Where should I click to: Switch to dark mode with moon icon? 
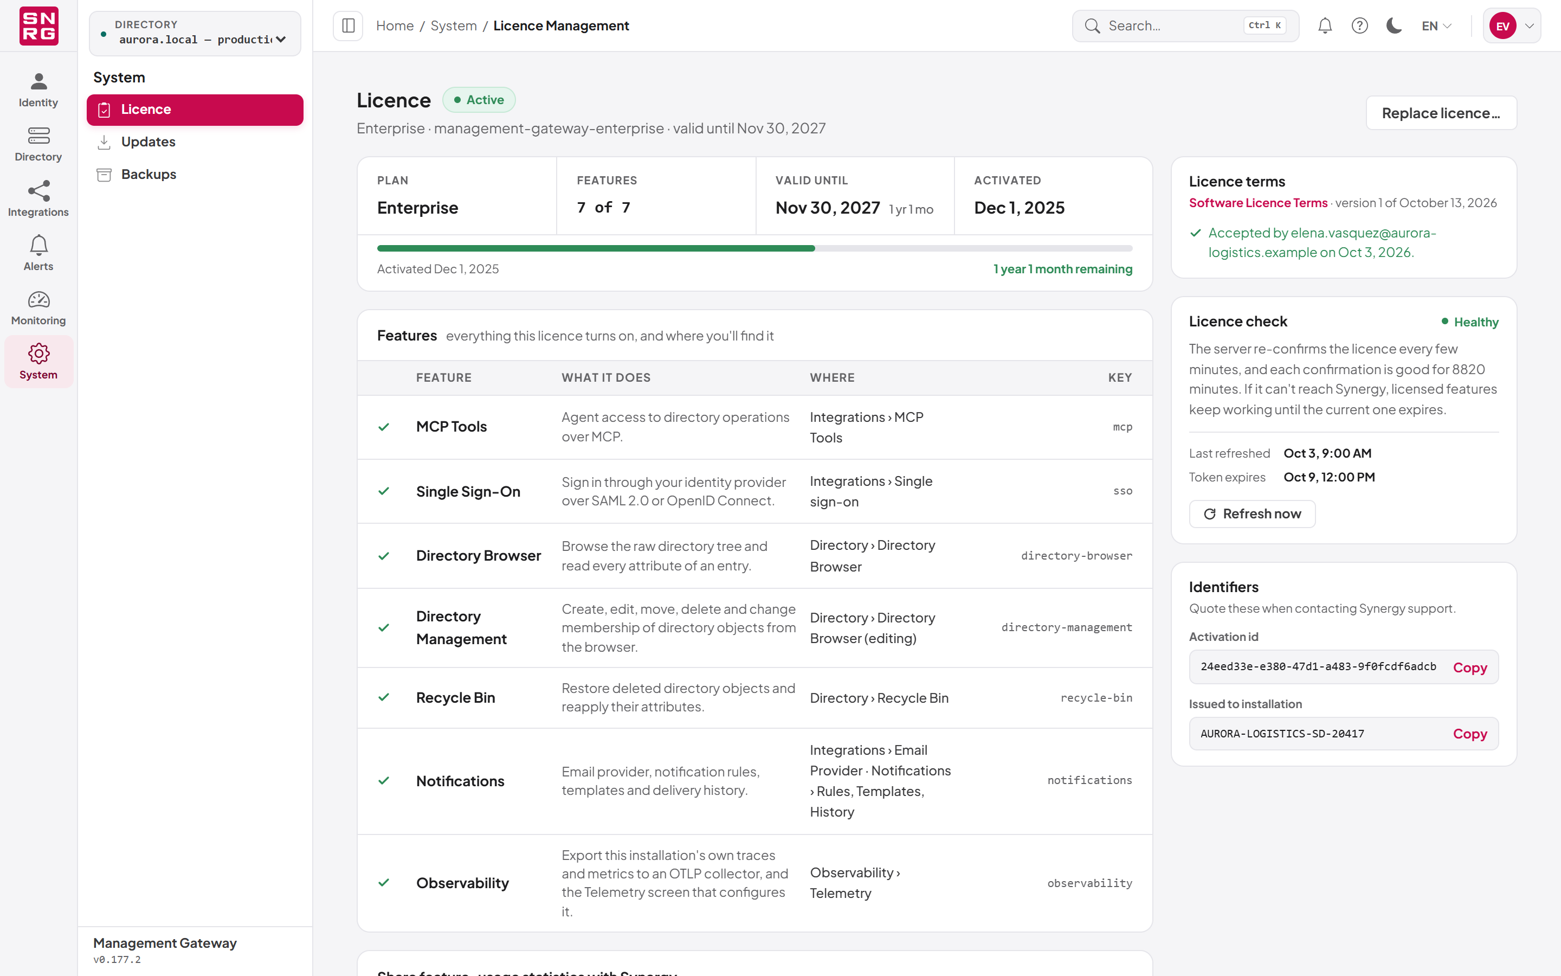[x=1394, y=26]
